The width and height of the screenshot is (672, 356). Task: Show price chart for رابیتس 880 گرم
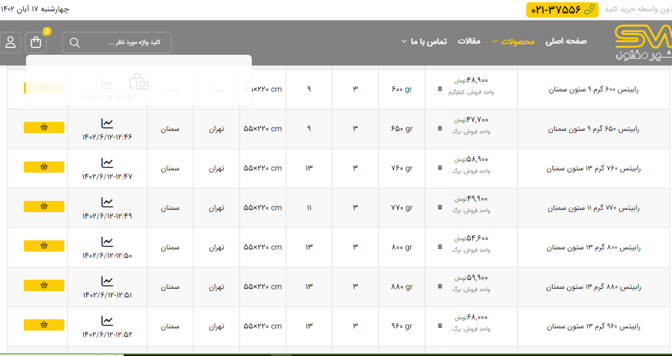(x=107, y=281)
